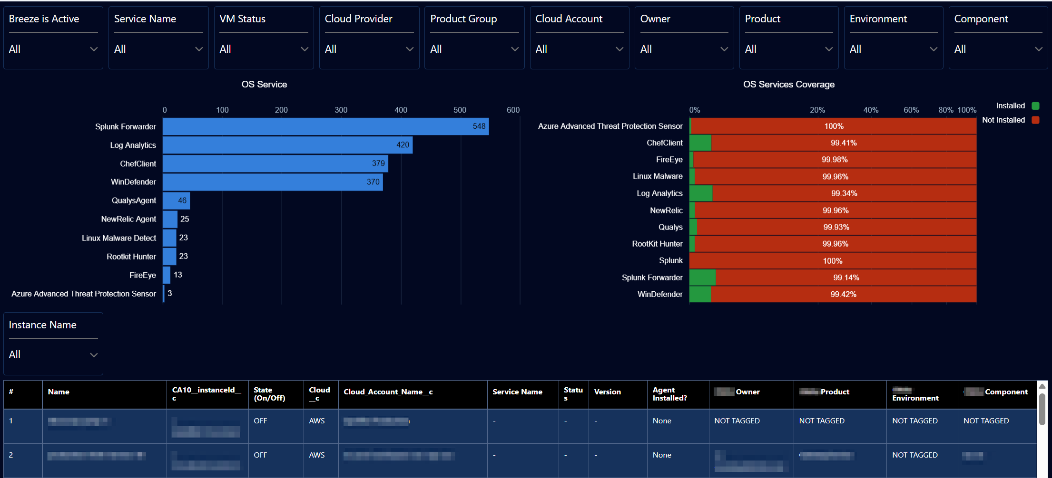
Task: Click the NewRelic Agent bar
Action: coord(170,219)
